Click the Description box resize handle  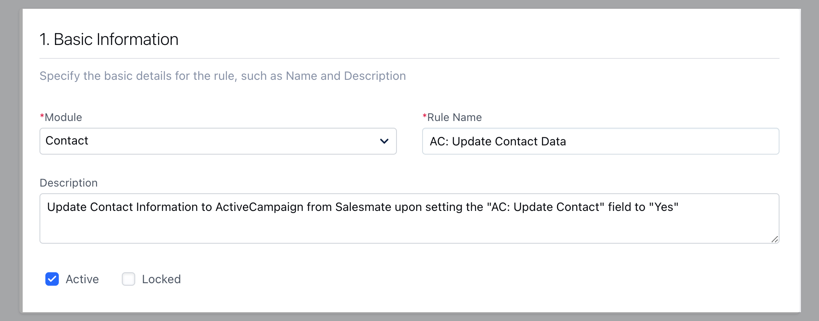pos(774,239)
